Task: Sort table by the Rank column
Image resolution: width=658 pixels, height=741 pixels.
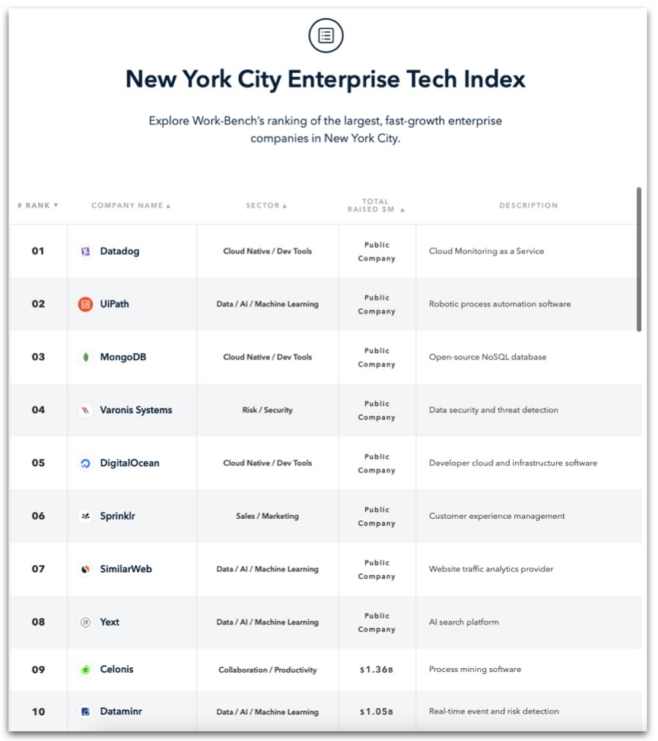Action: coord(38,205)
